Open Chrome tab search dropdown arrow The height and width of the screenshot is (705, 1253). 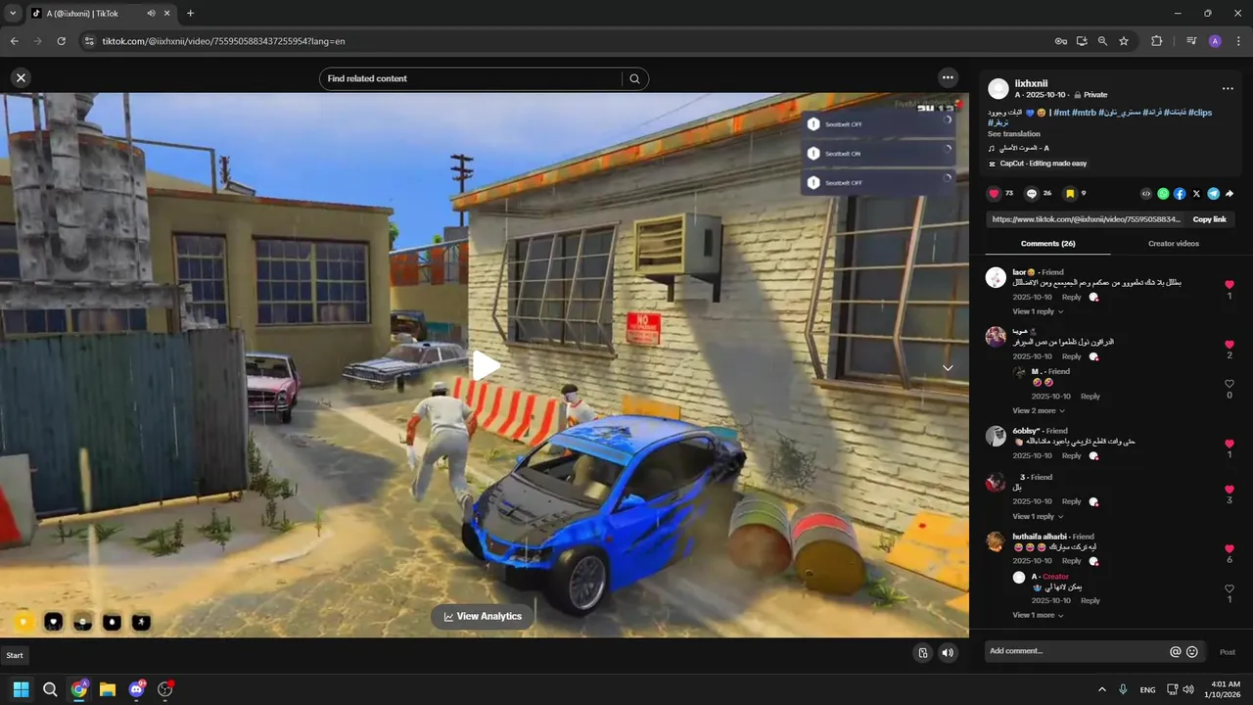pyautogui.click(x=13, y=14)
